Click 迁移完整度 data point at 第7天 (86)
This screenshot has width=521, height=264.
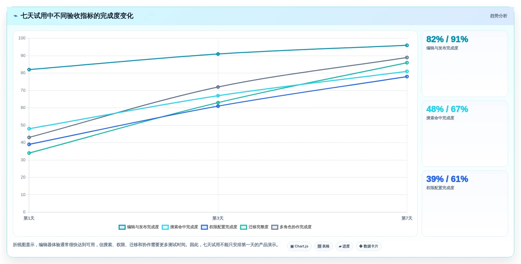(407, 63)
